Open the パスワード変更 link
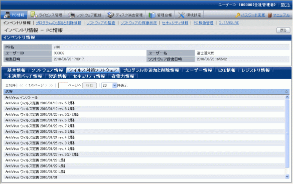This screenshot has height=184, width=293. point(253,15)
